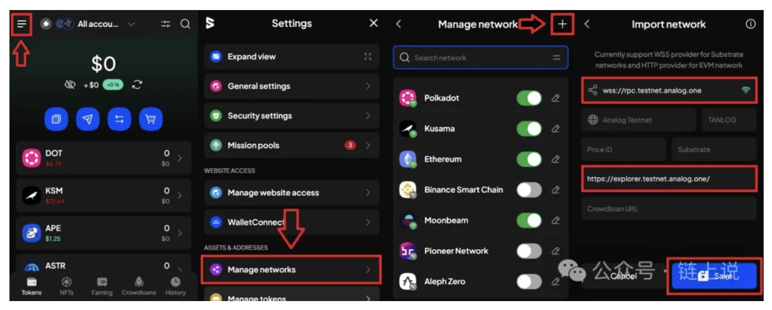The image size is (772, 310).
Task: Open the filter sliders icon beside search
Action: tap(165, 24)
